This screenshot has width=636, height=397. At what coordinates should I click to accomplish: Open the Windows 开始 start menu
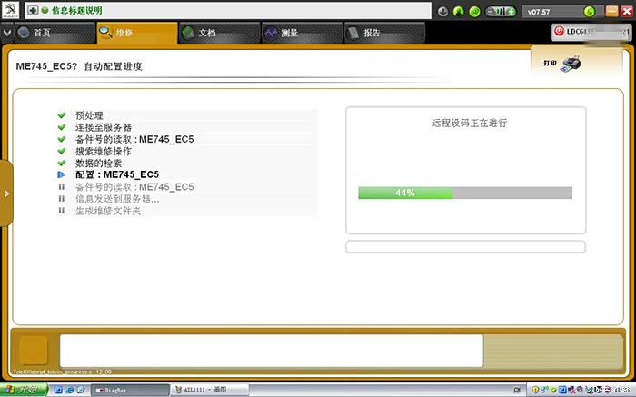tap(24, 390)
